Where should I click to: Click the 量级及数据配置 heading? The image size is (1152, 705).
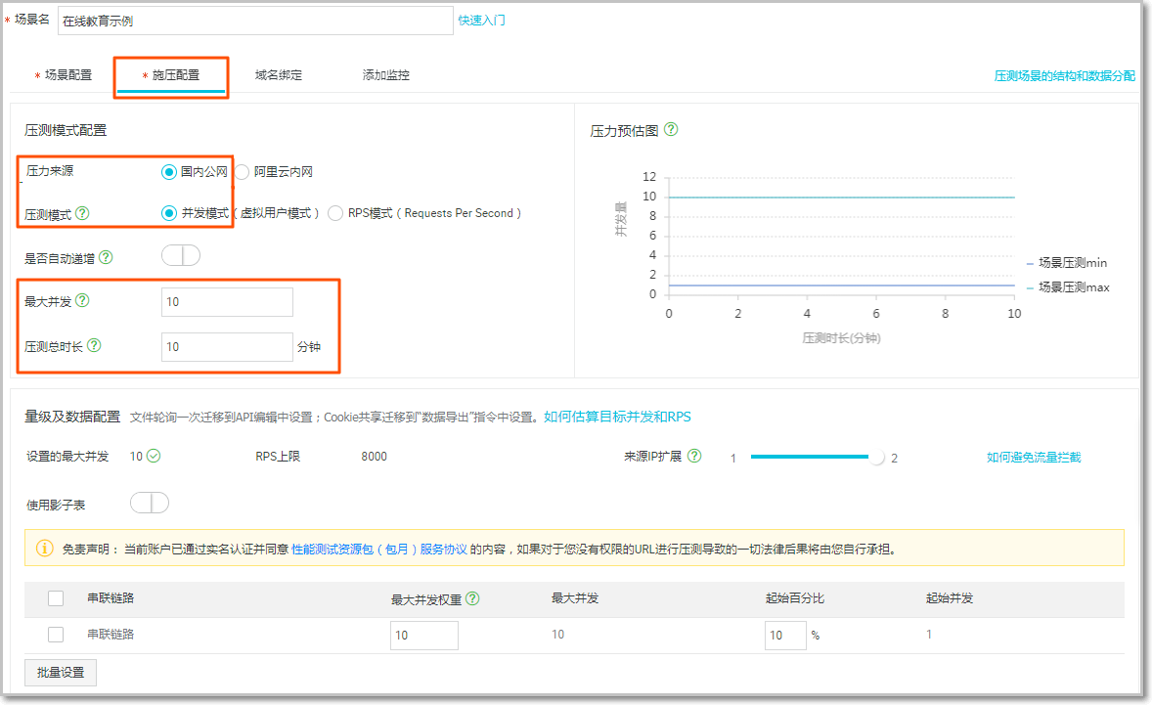tap(72, 417)
